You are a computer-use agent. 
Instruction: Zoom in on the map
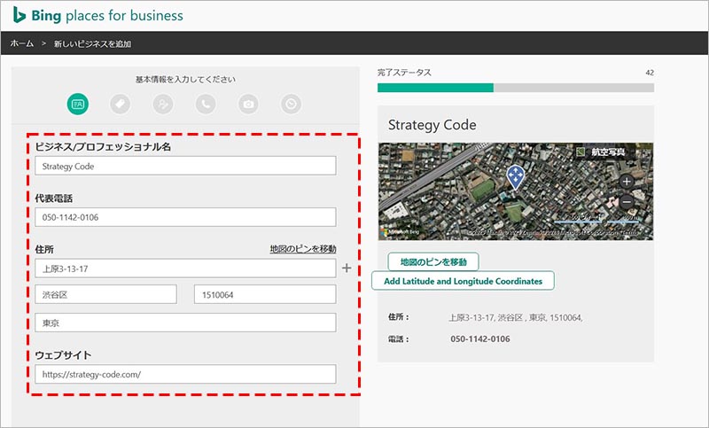pos(627,181)
